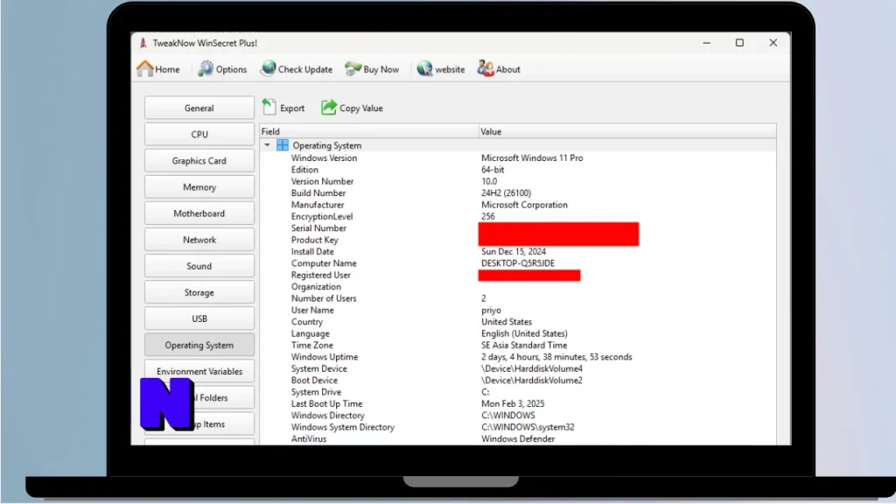This screenshot has height=504, width=896.
Task: Click value Mon Feb 3, 2025
Action: [513, 404]
